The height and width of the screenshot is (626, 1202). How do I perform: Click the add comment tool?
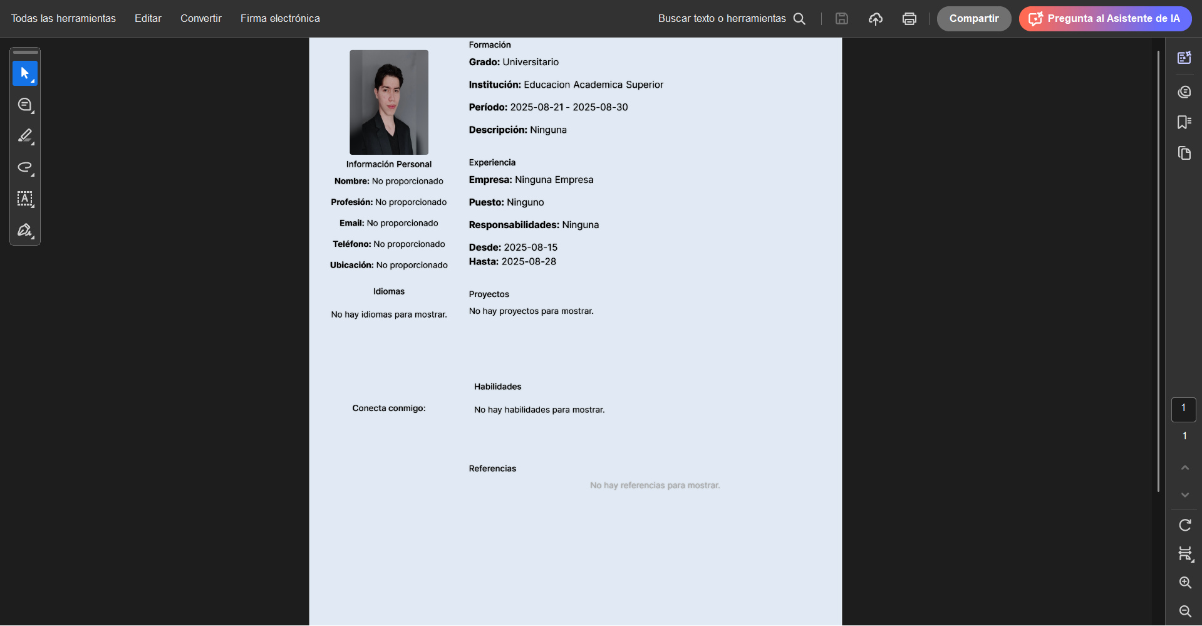tap(24, 105)
